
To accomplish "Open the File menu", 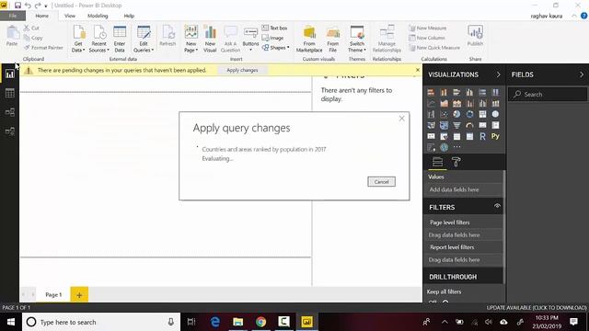I will coord(13,16).
